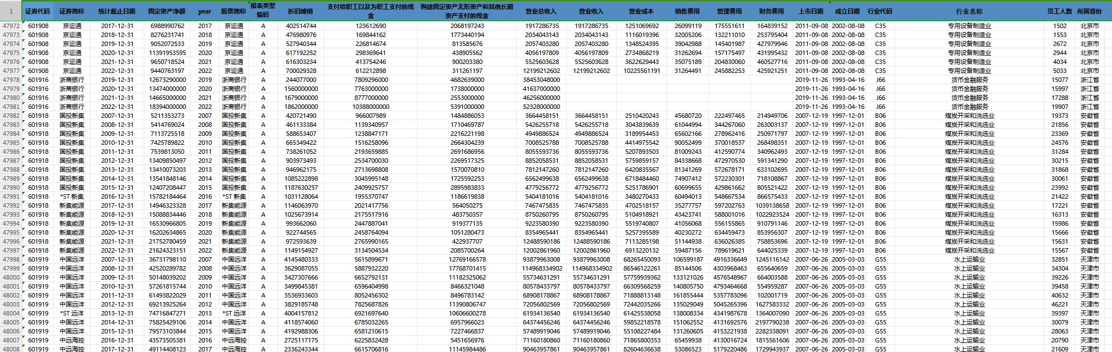Viewport: 1112px width, 352px height.
Task: Select row header 48004
Action: pos(11,313)
